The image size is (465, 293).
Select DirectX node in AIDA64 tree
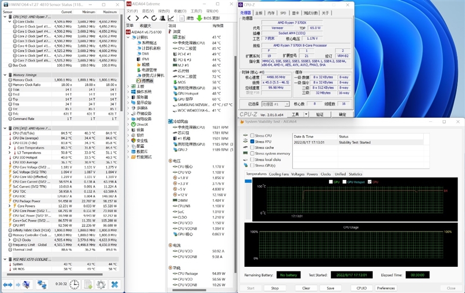(139, 125)
